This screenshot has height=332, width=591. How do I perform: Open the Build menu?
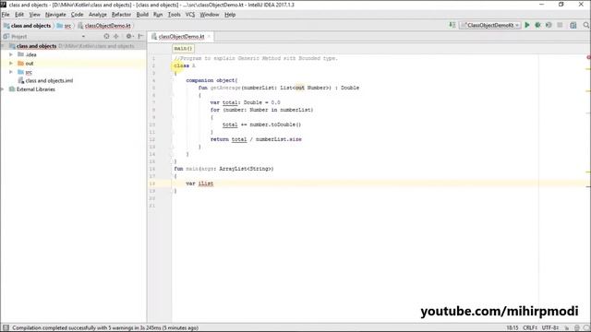(142, 15)
